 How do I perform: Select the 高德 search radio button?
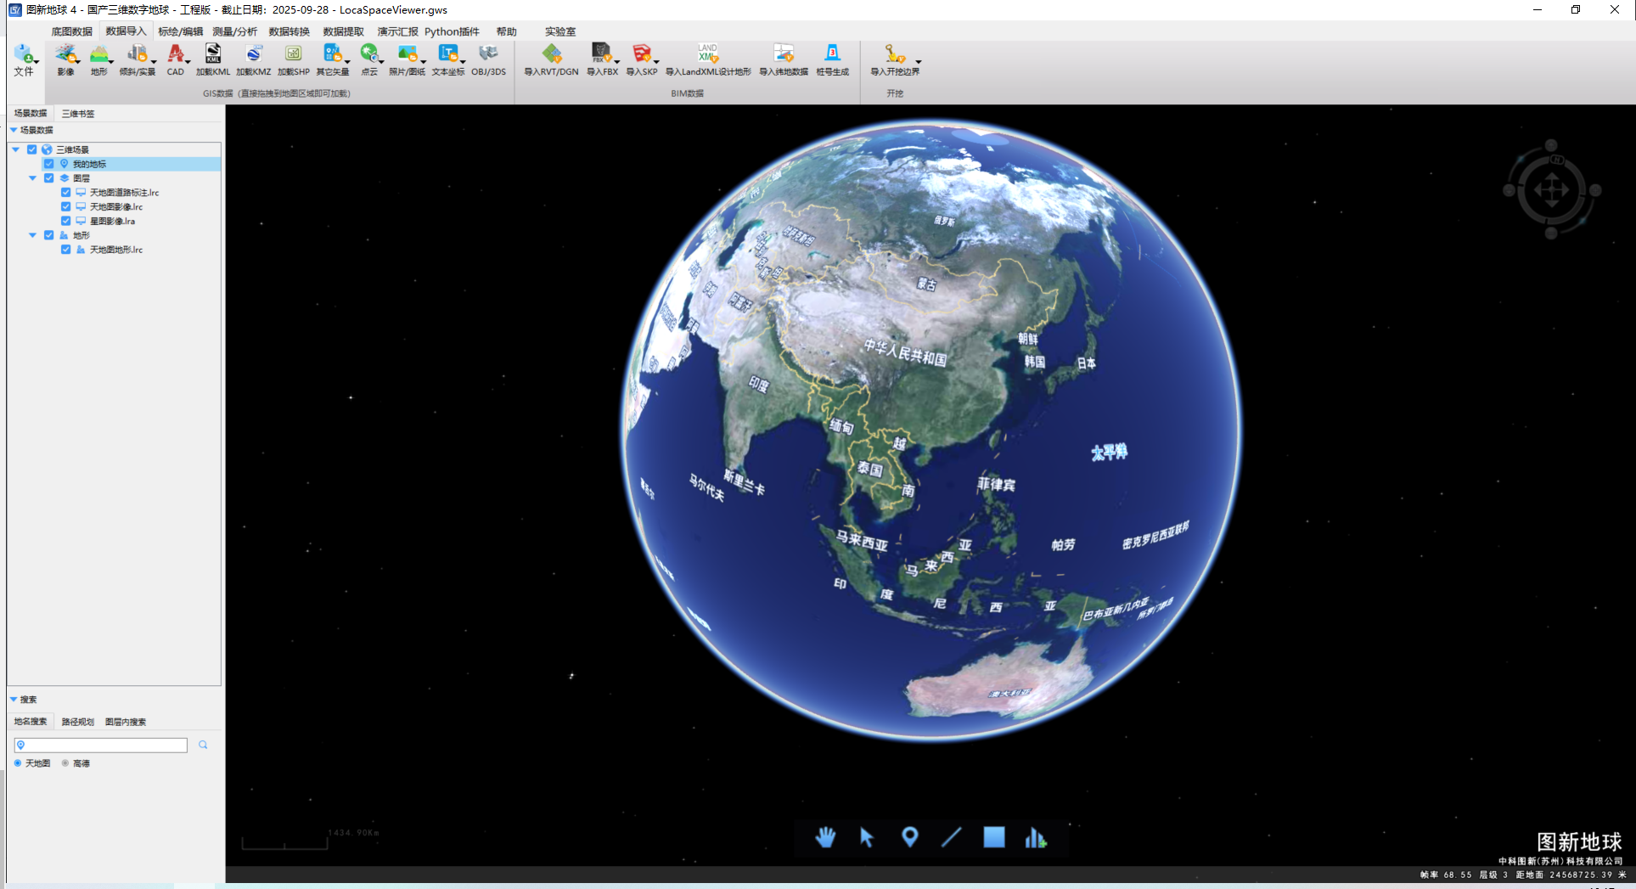pos(65,763)
